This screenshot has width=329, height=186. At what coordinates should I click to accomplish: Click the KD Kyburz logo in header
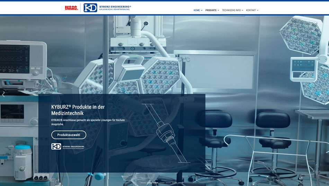(x=90, y=8)
